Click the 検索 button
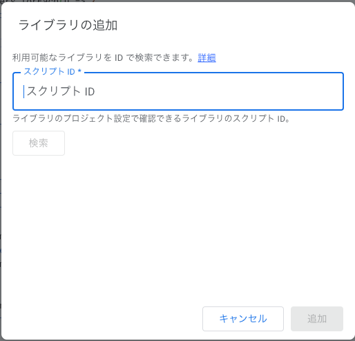This screenshot has height=341, width=355. [39, 143]
